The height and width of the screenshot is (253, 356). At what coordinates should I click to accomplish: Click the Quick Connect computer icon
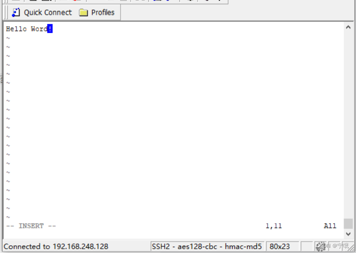point(16,12)
